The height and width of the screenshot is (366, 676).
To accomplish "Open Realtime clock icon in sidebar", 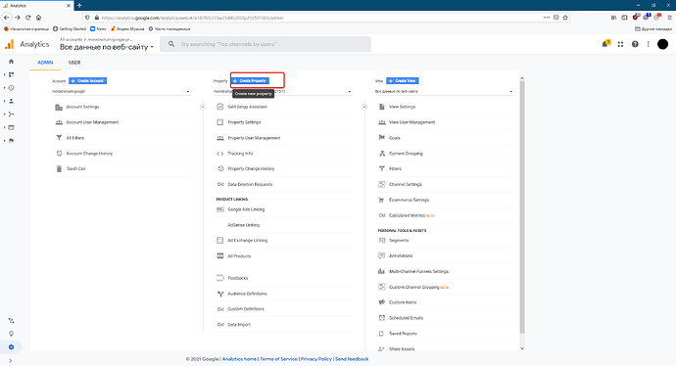I will [x=11, y=88].
